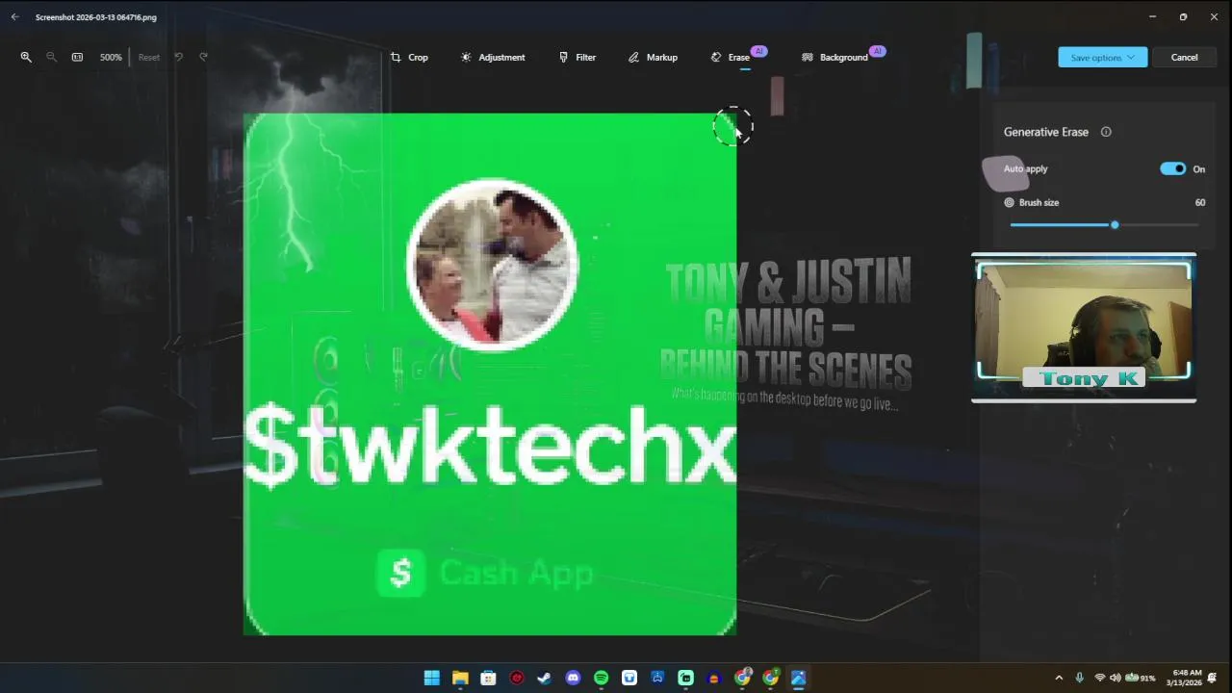
Task: Open File Explorer from the taskbar
Action: (460, 678)
